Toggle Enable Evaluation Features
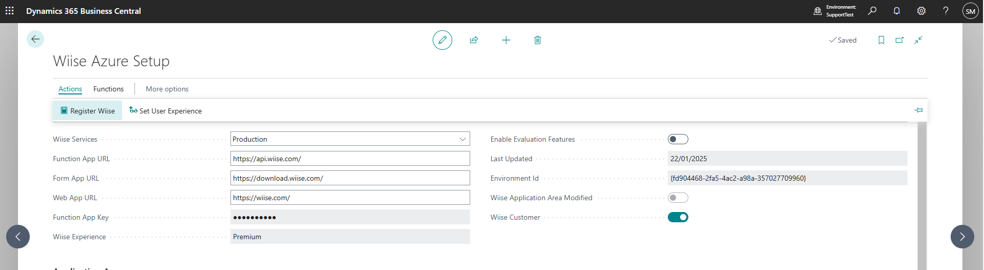Screen dimensions: 984x270 pos(678,139)
